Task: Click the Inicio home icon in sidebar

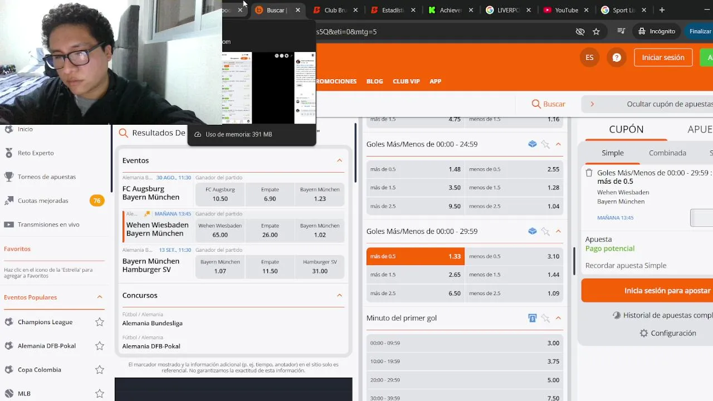Action: tap(8, 129)
